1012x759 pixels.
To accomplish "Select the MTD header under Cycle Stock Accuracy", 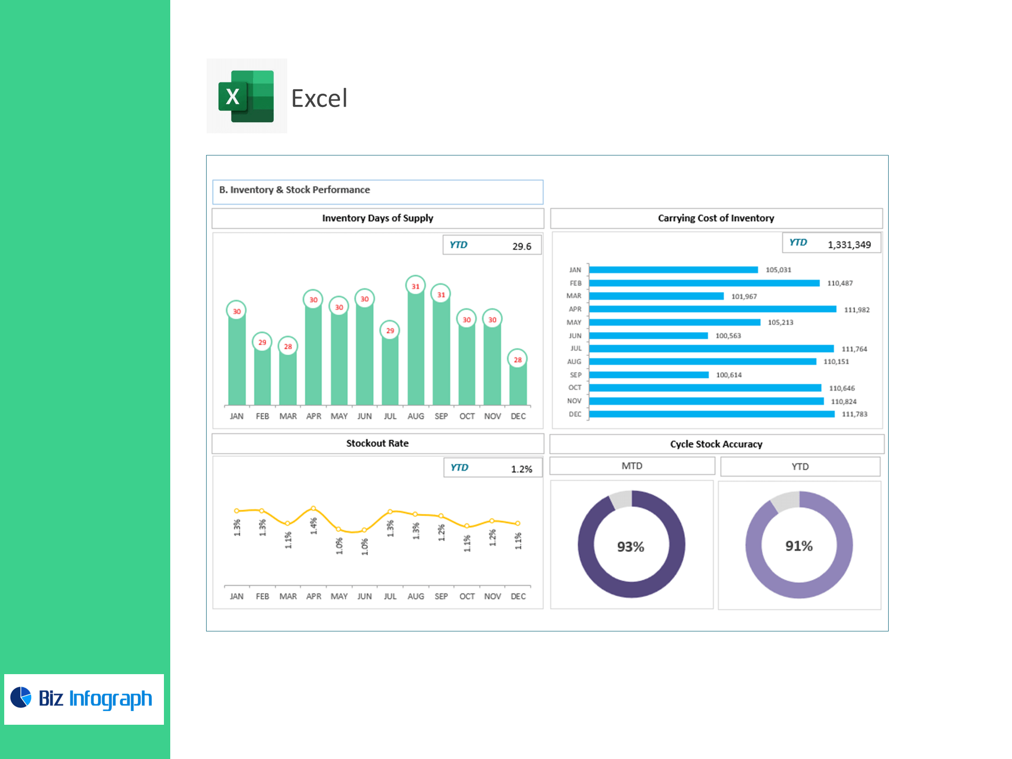I will (631, 466).
